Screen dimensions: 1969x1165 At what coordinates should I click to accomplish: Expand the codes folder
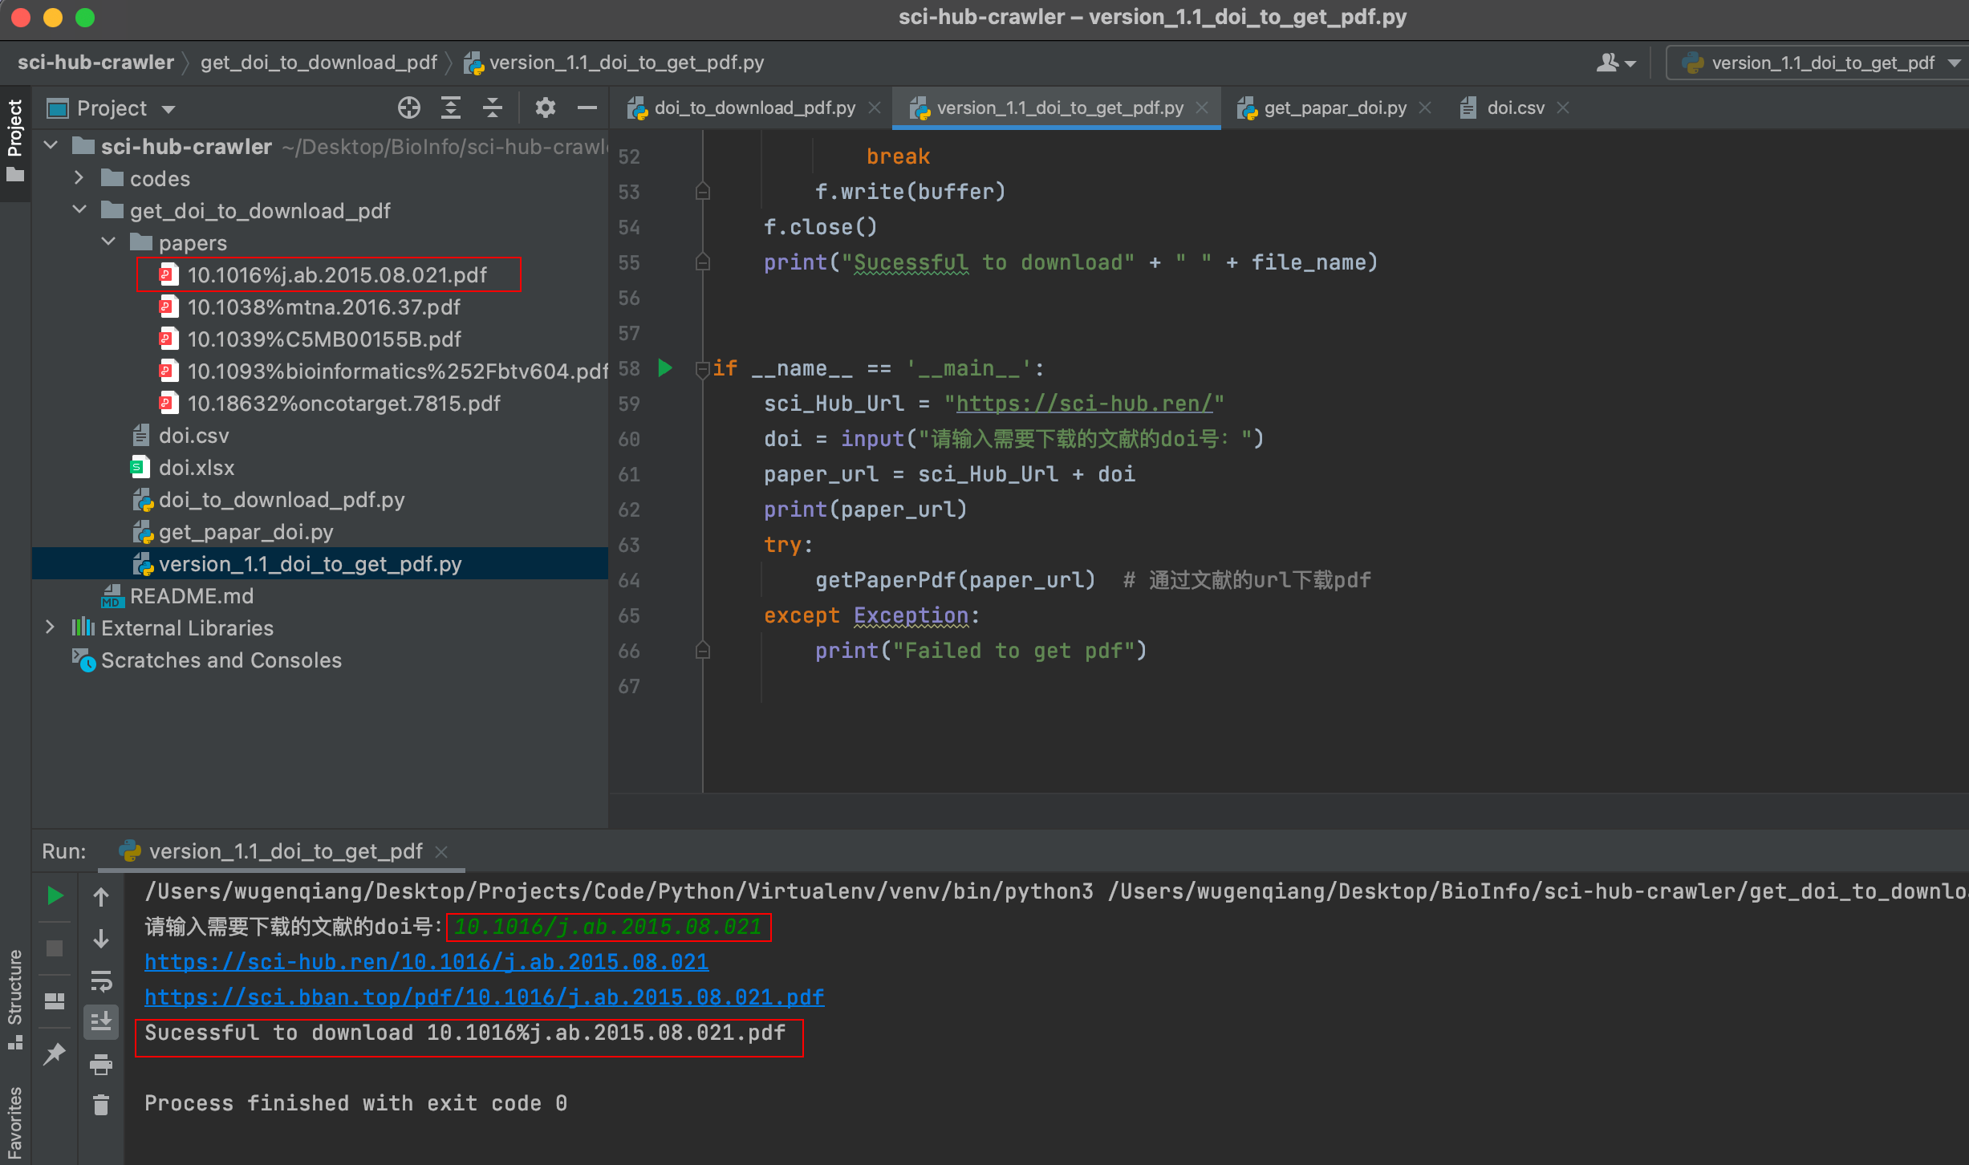click(x=79, y=177)
